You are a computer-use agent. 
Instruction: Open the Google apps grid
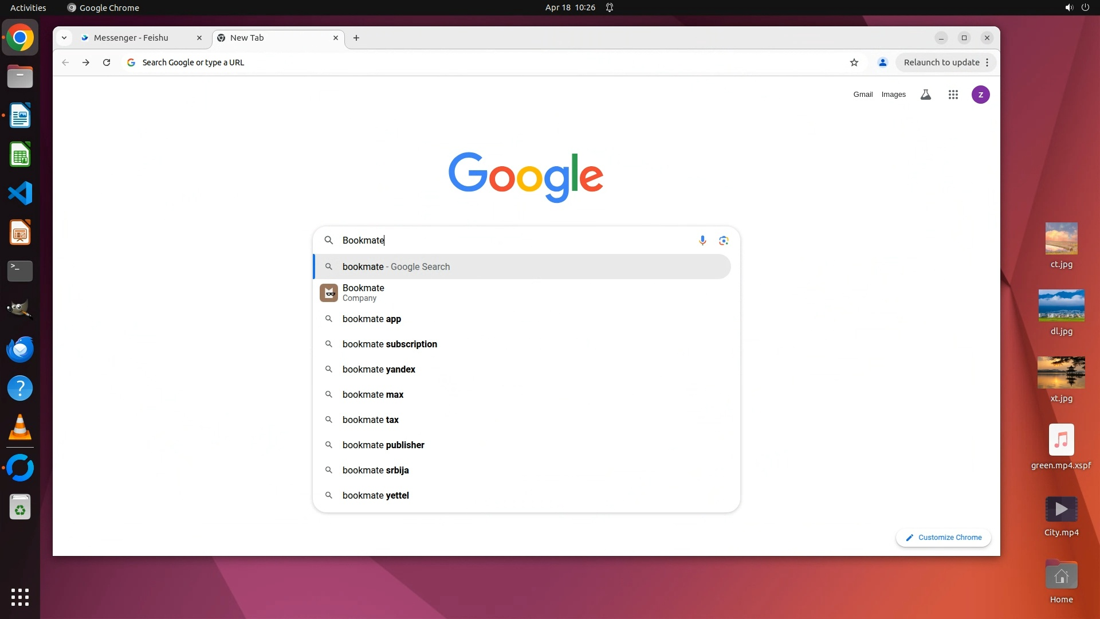click(x=953, y=95)
